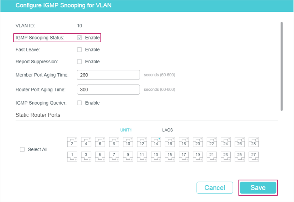Disable the IGMP Snooping Status checkbox
The height and width of the screenshot is (202, 294).
[80, 38]
